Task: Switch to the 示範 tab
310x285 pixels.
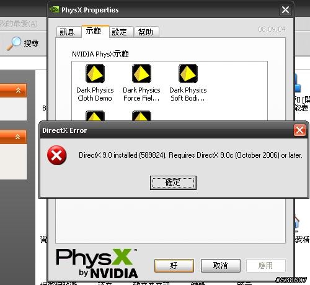Action: (x=95, y=31)
